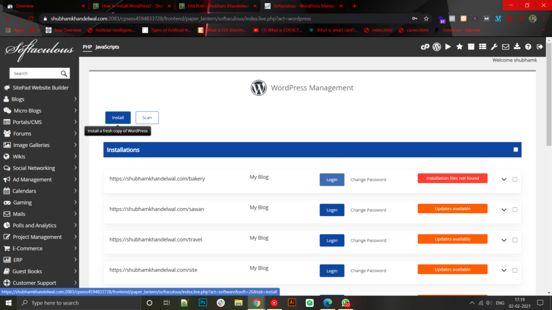This screenshot has width=552, height=310.
Task: Click the WordPress Management toolbar icon
Action: click(437, 47)
